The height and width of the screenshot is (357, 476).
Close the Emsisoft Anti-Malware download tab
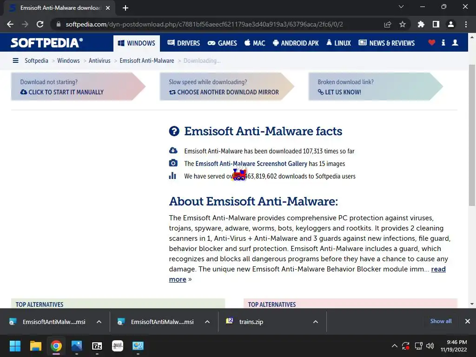pyautogui.click(x=108, y=8)
